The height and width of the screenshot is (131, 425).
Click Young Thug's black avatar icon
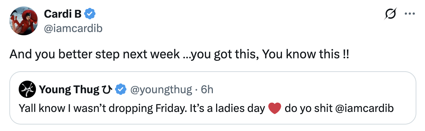[27, 89]
